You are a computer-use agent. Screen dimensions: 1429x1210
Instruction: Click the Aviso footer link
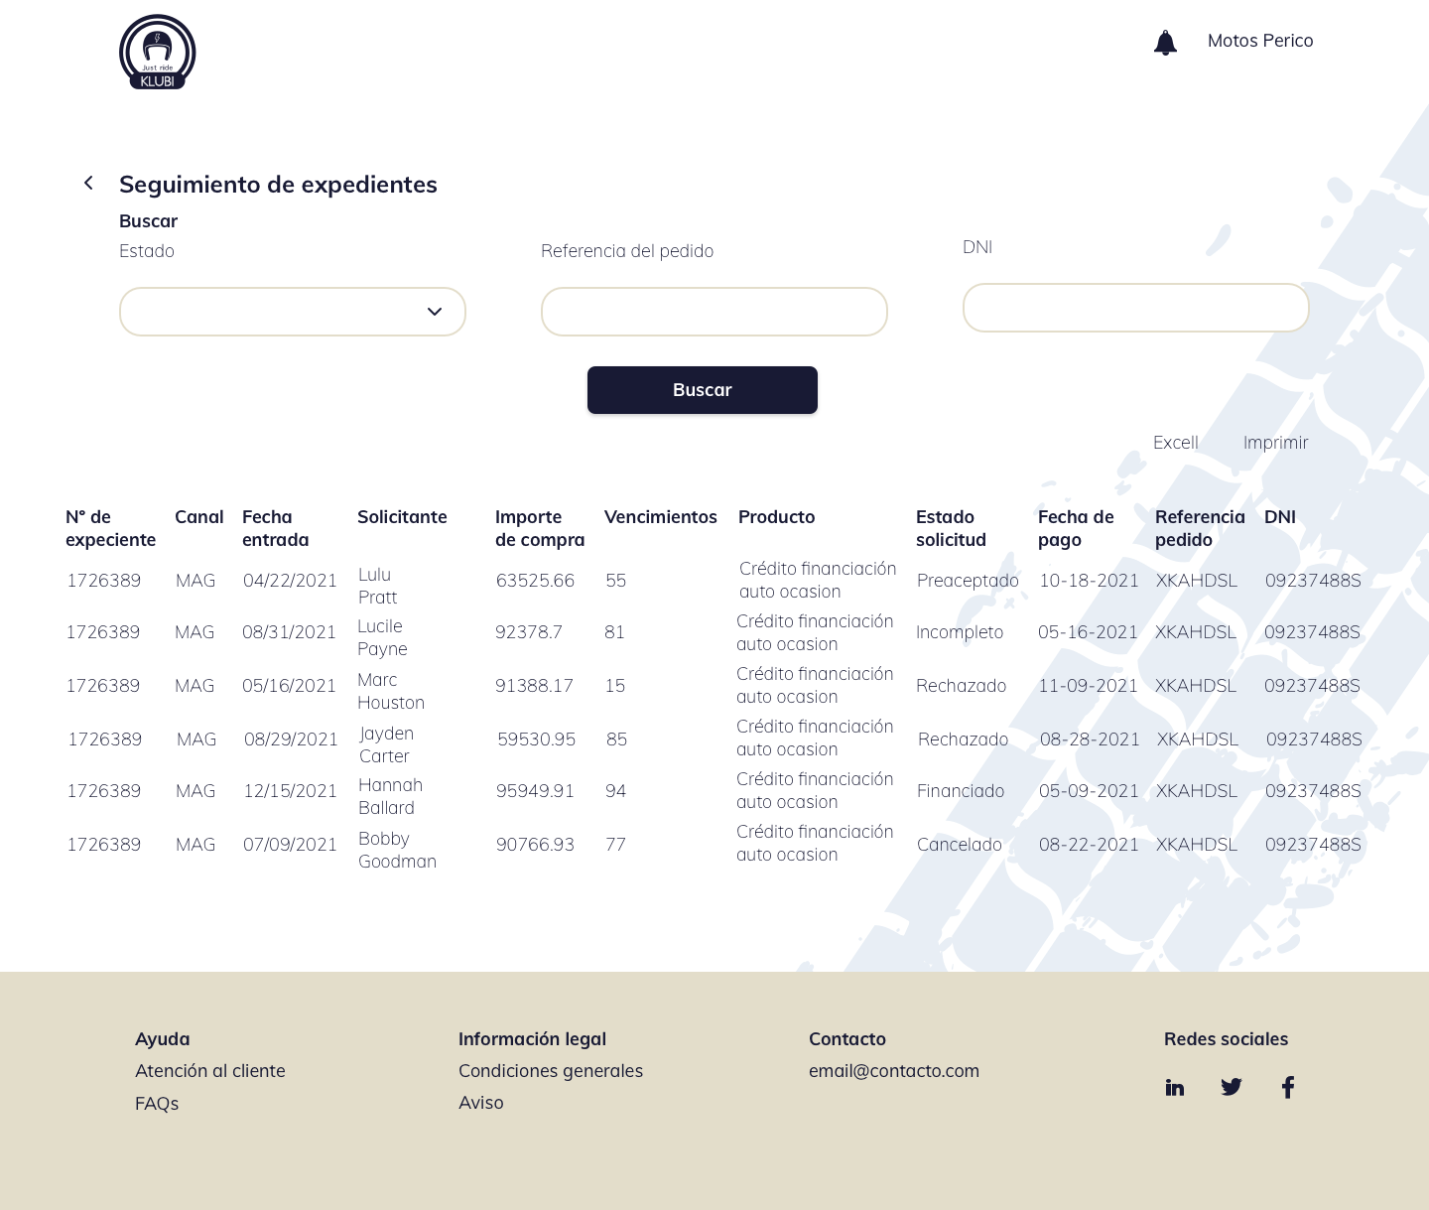[480, 1103]
